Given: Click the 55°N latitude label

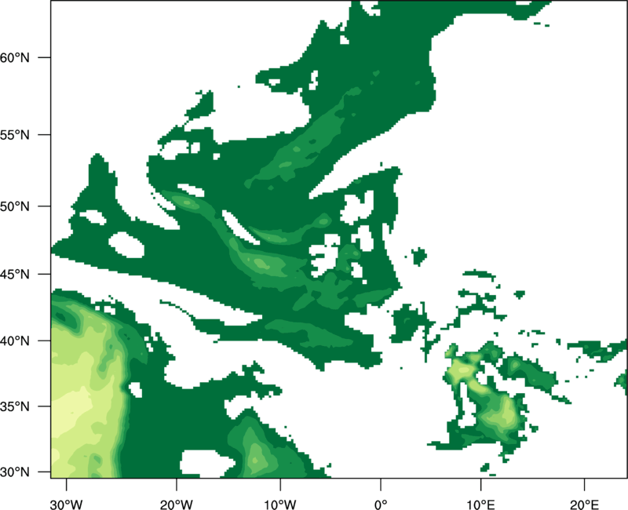Looking at the screenshot, I should pyautogui.click(x=15, y=135).
